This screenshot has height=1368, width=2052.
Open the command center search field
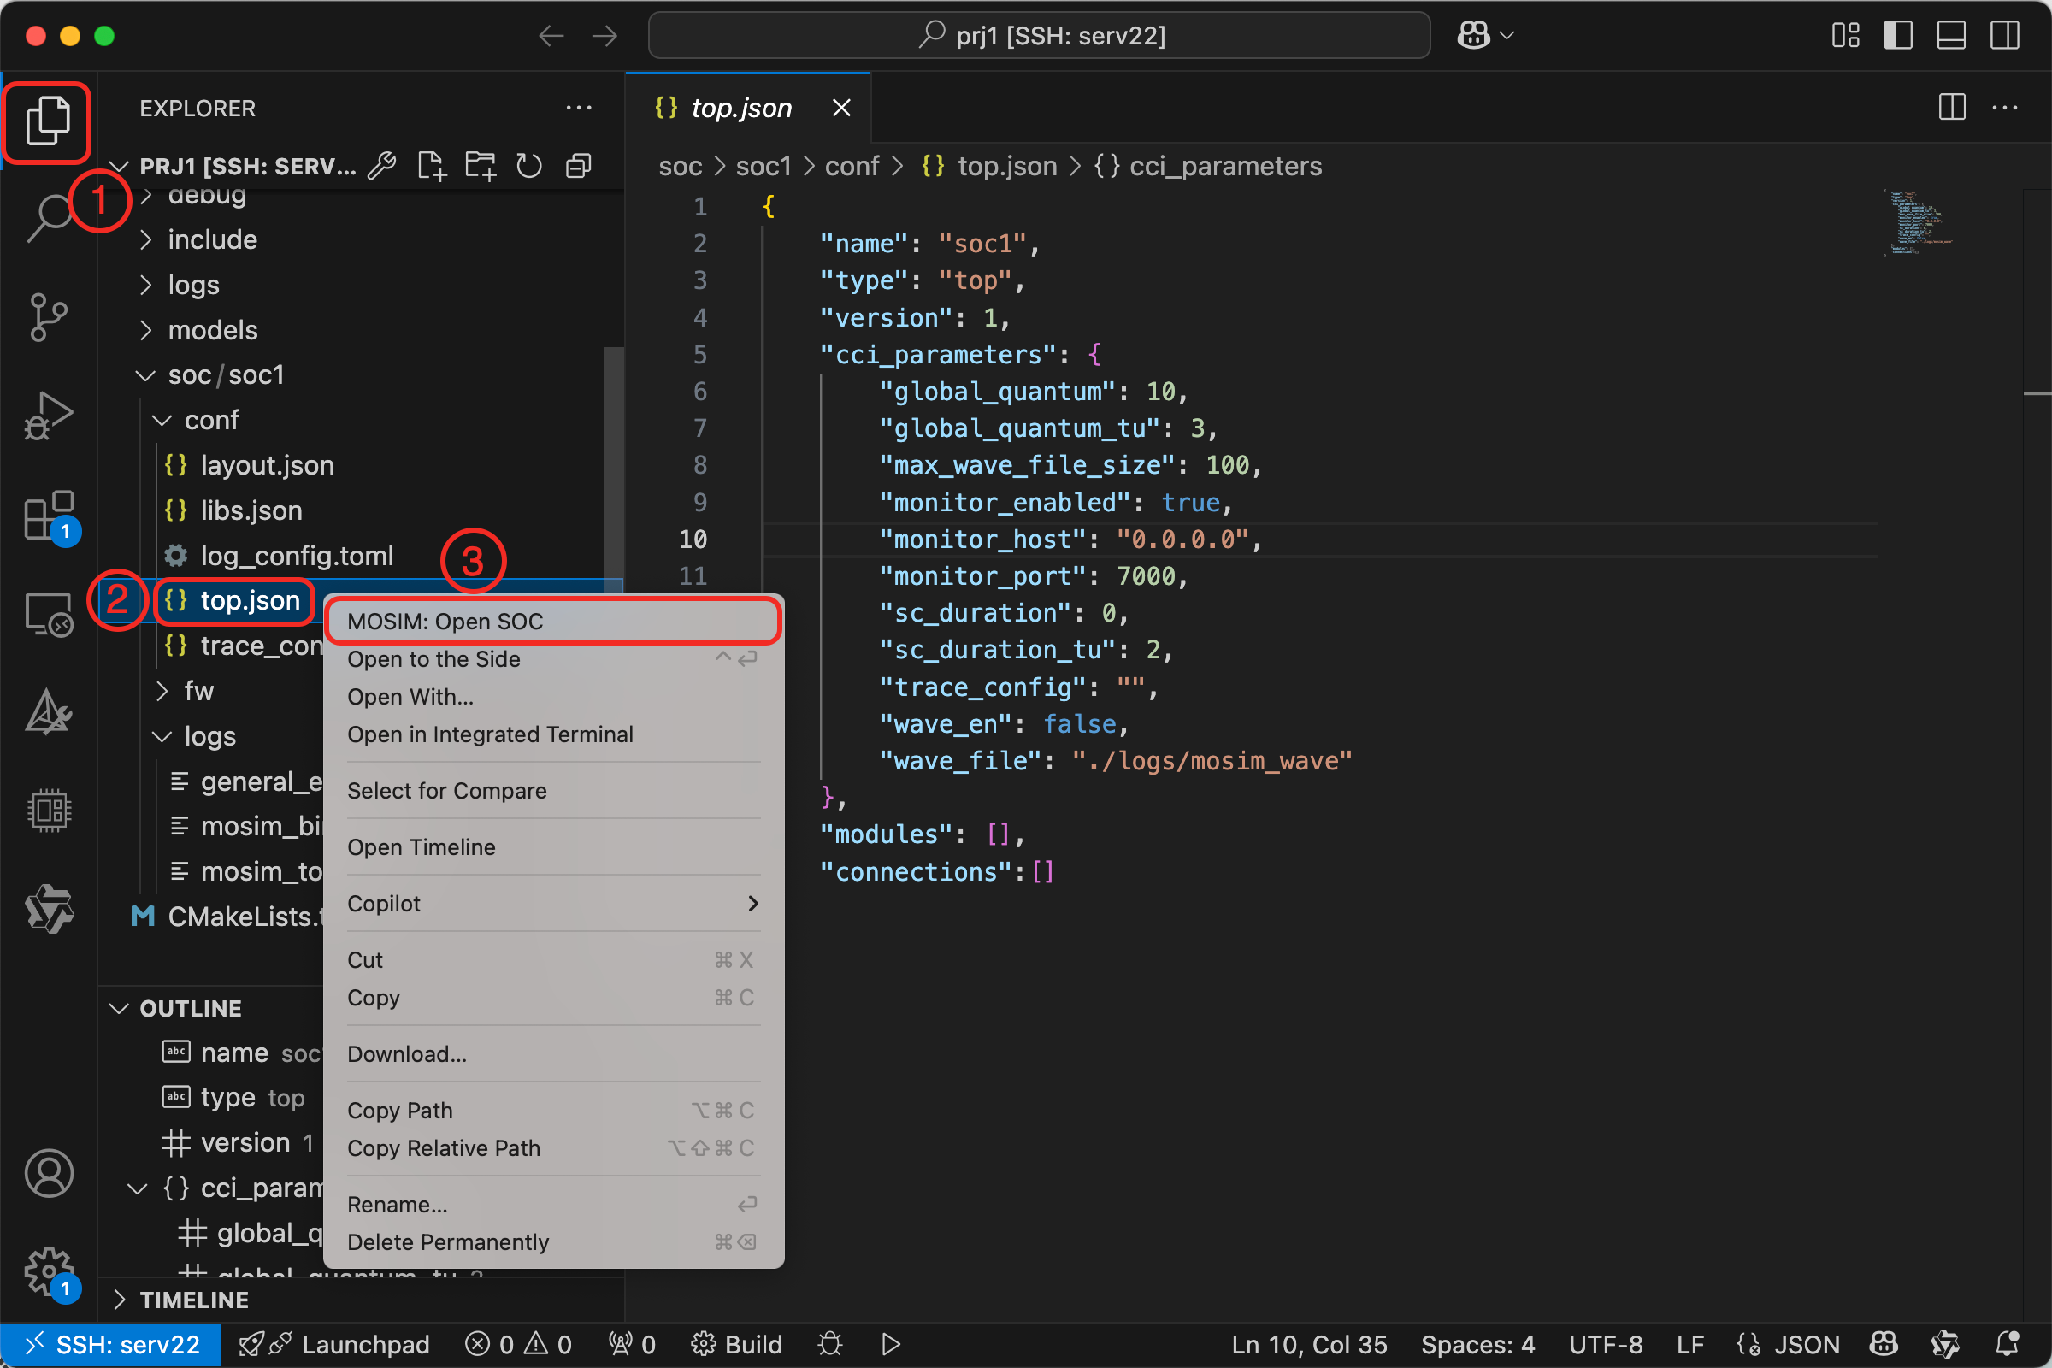pos(1038,36)
